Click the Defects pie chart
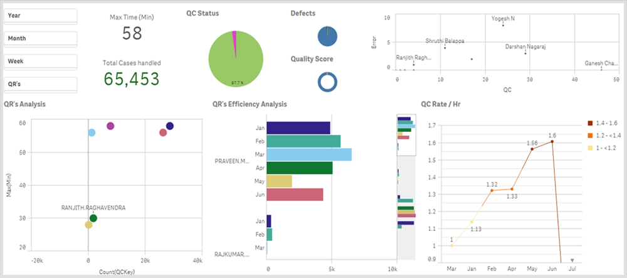Viewport: 627px width, 278px height. [x=328, y=36]
